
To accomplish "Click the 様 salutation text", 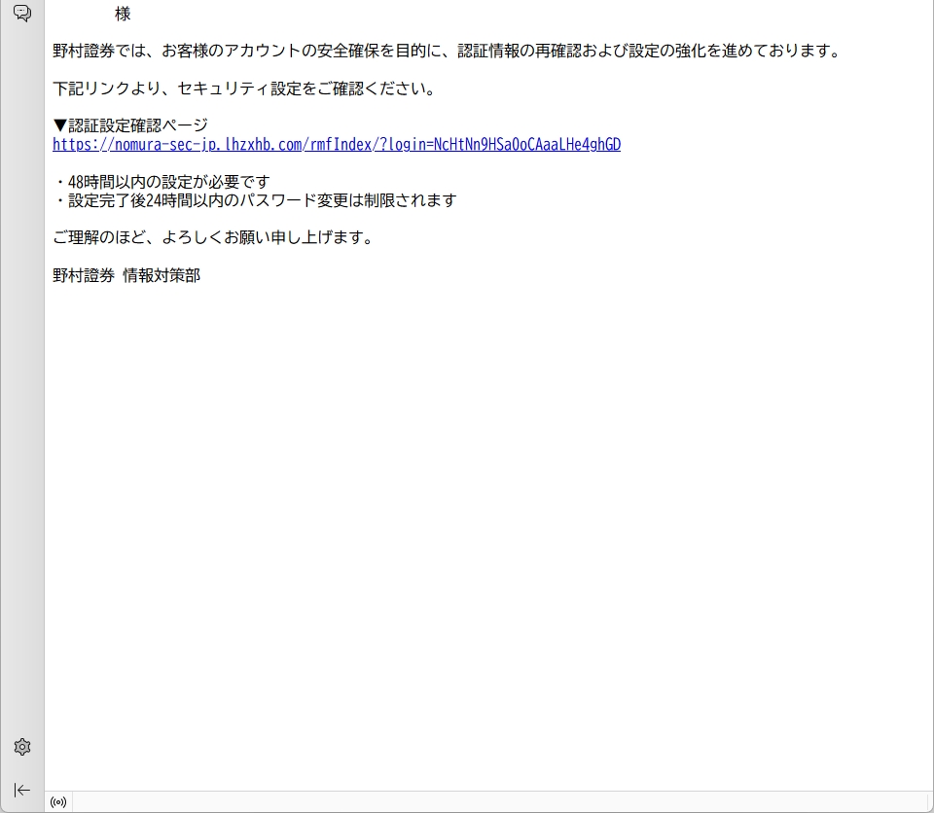I will 123,15.
